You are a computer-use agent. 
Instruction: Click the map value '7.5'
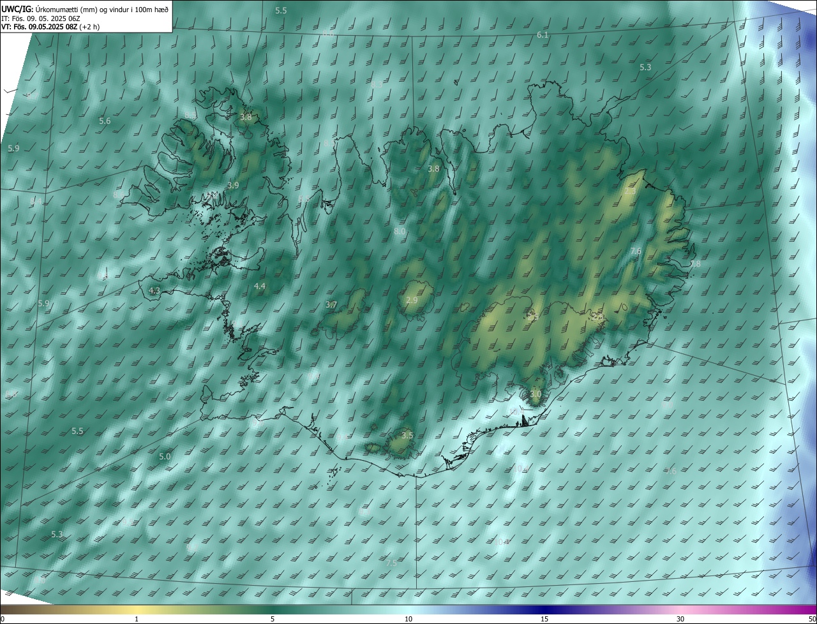pos(391,563)
